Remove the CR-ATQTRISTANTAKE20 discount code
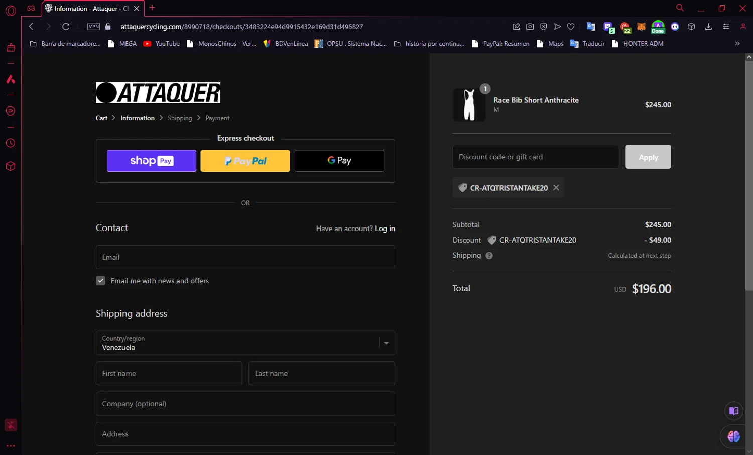The width and height of the screenshot is (753, 455). pyautogui.click(x=556, y=187)
